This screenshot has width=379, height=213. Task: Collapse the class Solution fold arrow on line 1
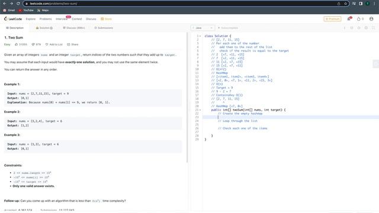click(x=200, y=36)
